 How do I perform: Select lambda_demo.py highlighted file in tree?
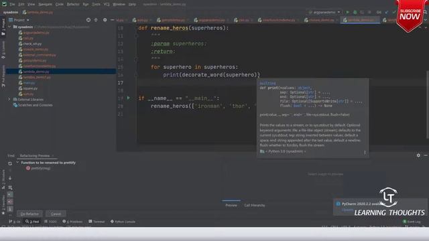pos(61,72)
